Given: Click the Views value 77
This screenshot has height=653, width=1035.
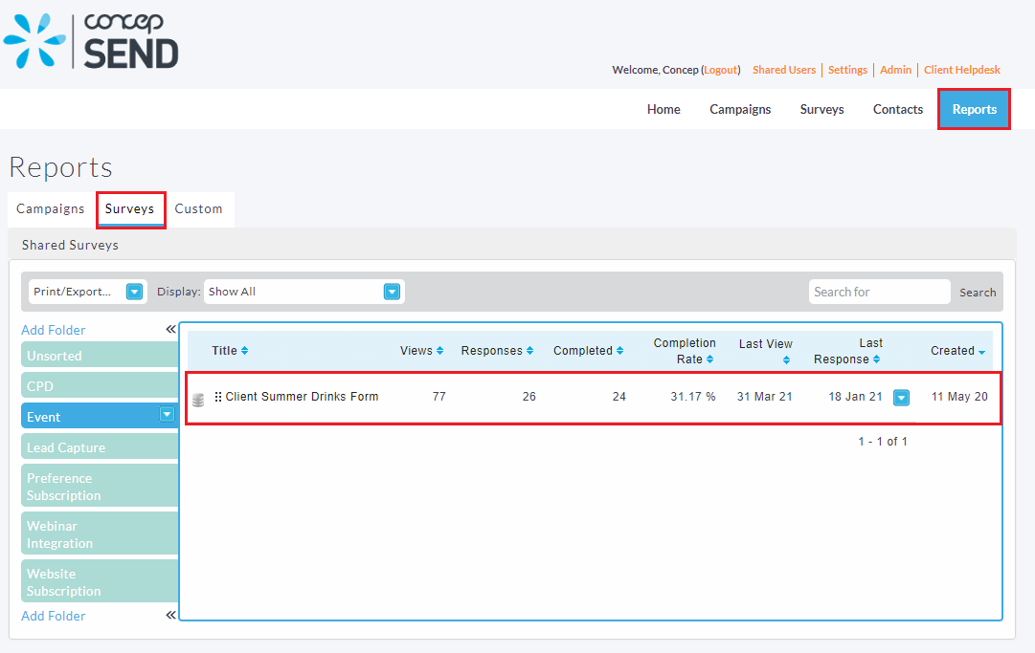Looking at the screenshot, I should [439, 397].
